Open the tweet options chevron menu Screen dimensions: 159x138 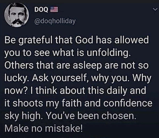tap(154, 10)
